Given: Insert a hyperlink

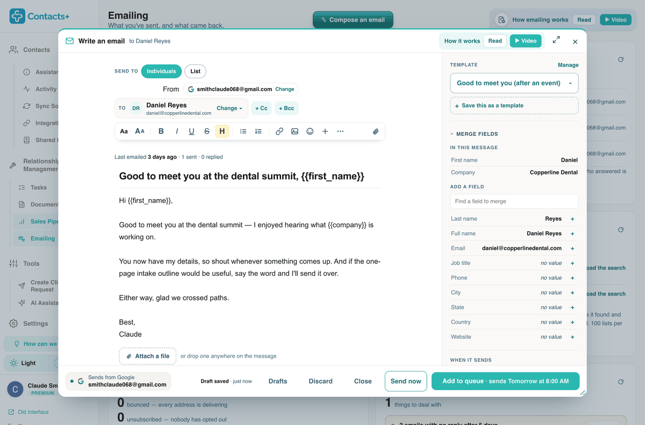Looking at the screenshot, I should 279,131.
